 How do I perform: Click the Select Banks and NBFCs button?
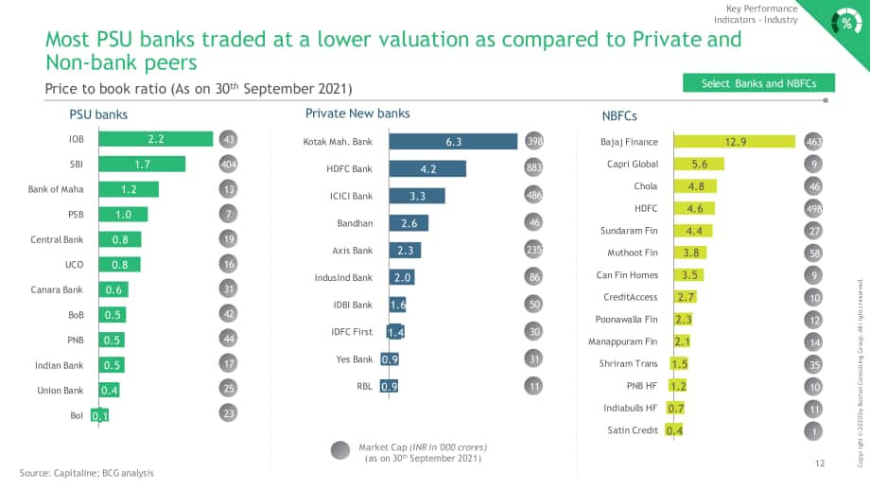pyautogui.click(x=758, y=83)
